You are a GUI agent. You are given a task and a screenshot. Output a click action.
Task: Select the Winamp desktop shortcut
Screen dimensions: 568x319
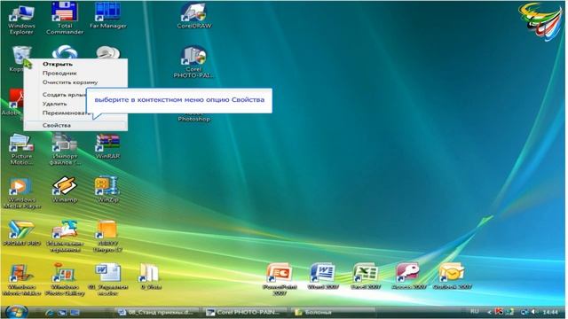[x=65, y=190]
